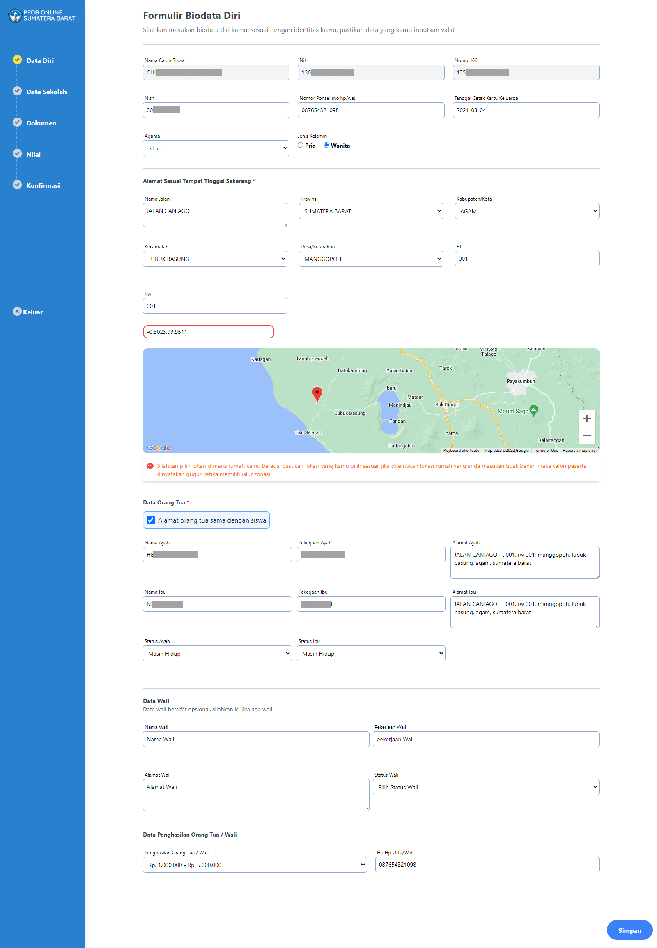Uncheck Alamat orang tua sama dengan siswa

point(151,520)
